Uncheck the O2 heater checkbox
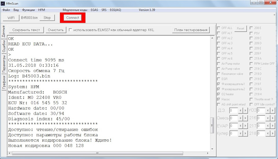Viewport: 278px width, 159px height. [219, 94]
